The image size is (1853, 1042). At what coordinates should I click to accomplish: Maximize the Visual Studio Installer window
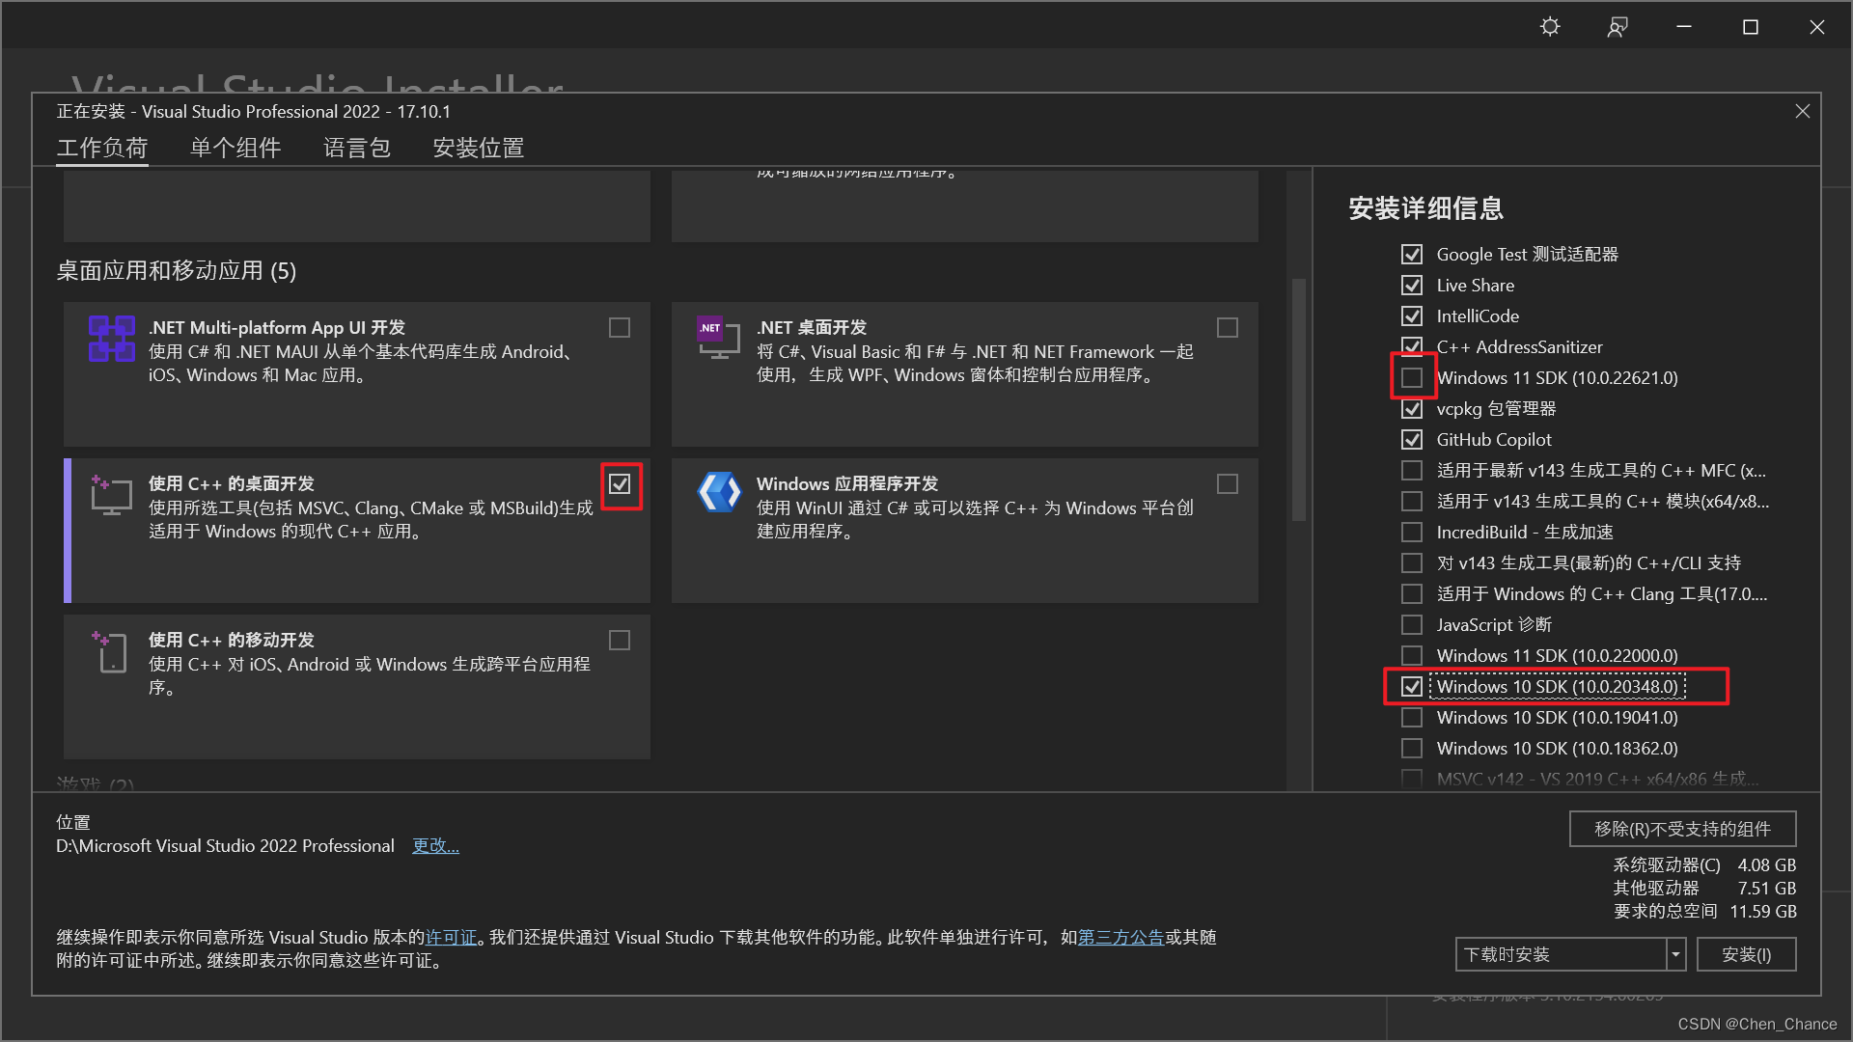[1751, 27]
